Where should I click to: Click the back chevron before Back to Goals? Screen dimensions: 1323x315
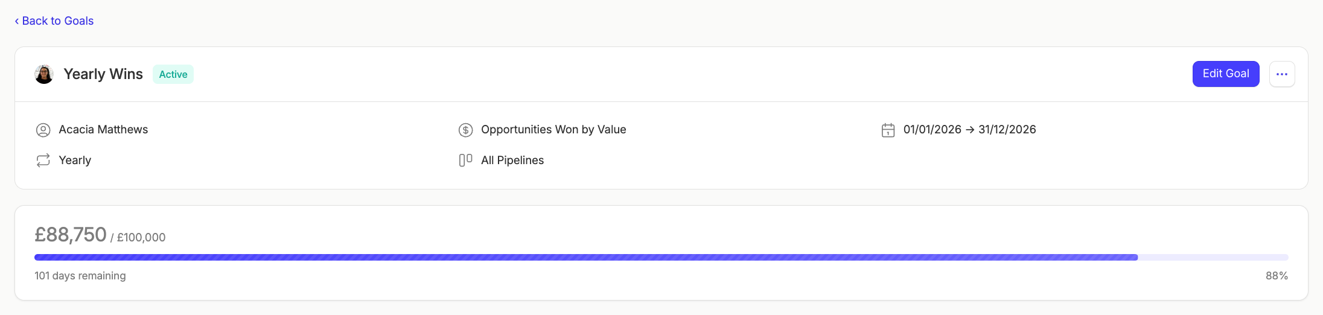17,21
